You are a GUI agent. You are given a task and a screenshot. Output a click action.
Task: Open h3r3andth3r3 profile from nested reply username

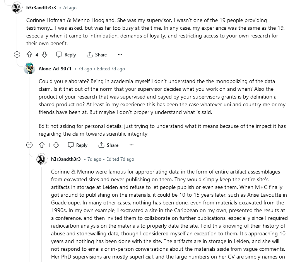coord(66,159)
